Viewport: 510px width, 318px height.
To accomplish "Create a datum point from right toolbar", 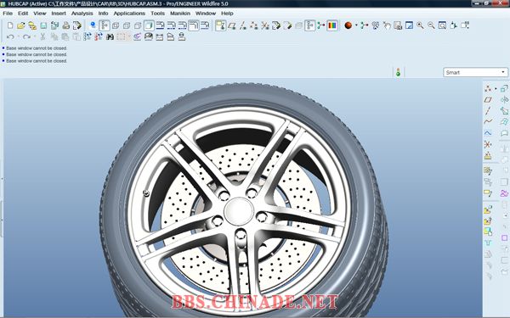I will coord(488,88).
